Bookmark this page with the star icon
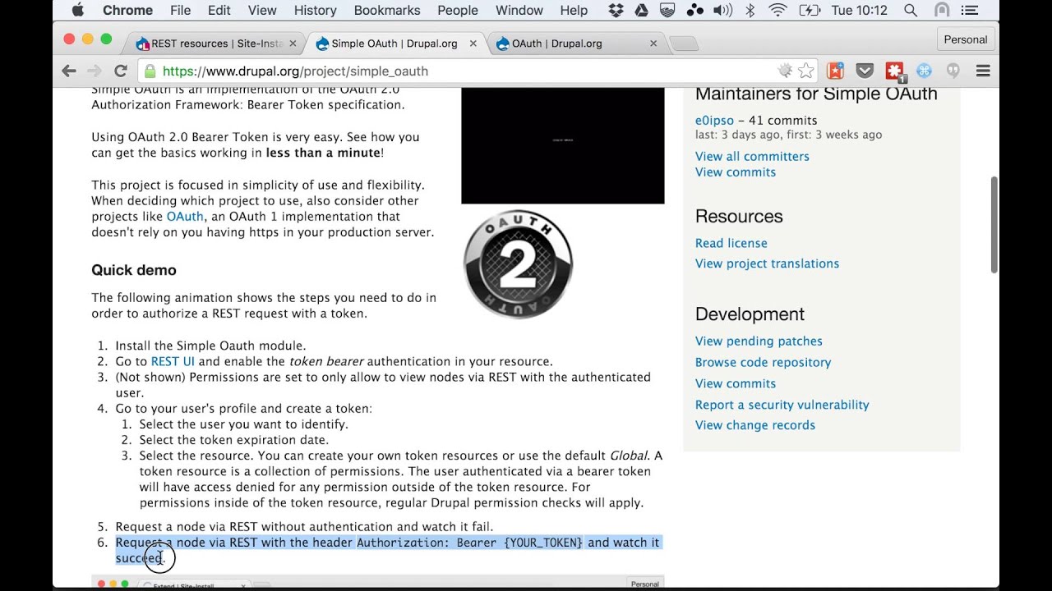Screen dimensions: 1052x591 click(x=806, y=71)
